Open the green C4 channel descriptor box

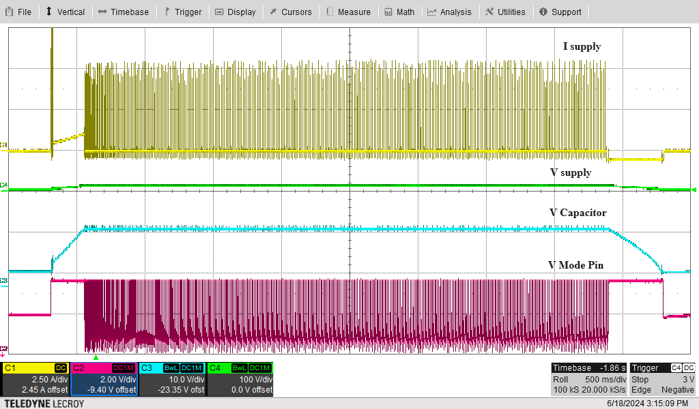pyautogui.click(x=240, y=379)
